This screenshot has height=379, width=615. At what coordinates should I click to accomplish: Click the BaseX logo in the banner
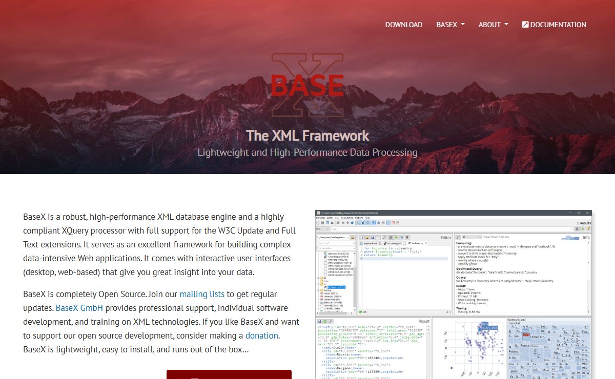click(307, 85)
